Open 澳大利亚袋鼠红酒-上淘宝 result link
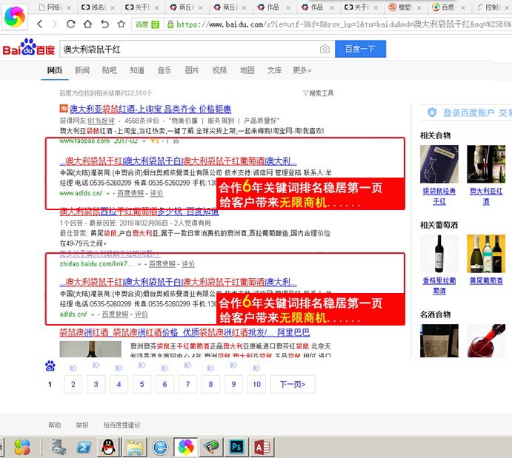 pyautogui.click(x=150, y=109)
